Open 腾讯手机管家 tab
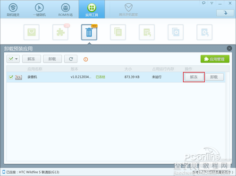 pos(128,10)
